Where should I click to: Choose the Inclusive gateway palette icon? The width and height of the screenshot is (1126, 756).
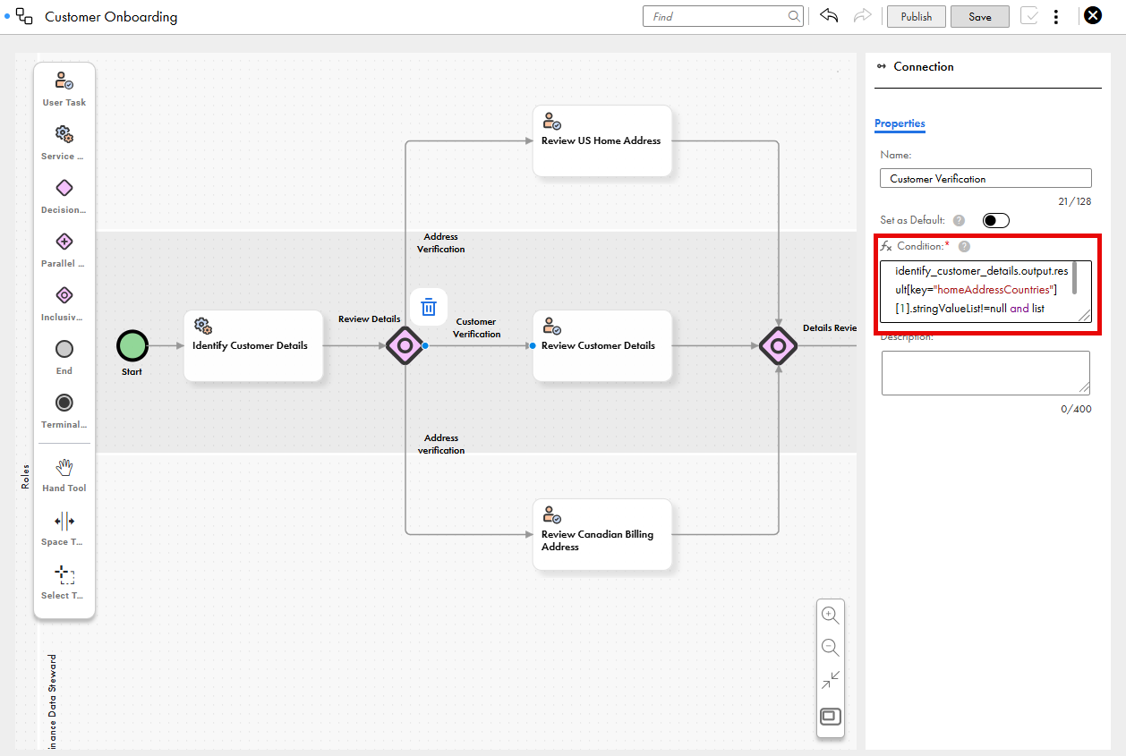(x=64, y=295)
